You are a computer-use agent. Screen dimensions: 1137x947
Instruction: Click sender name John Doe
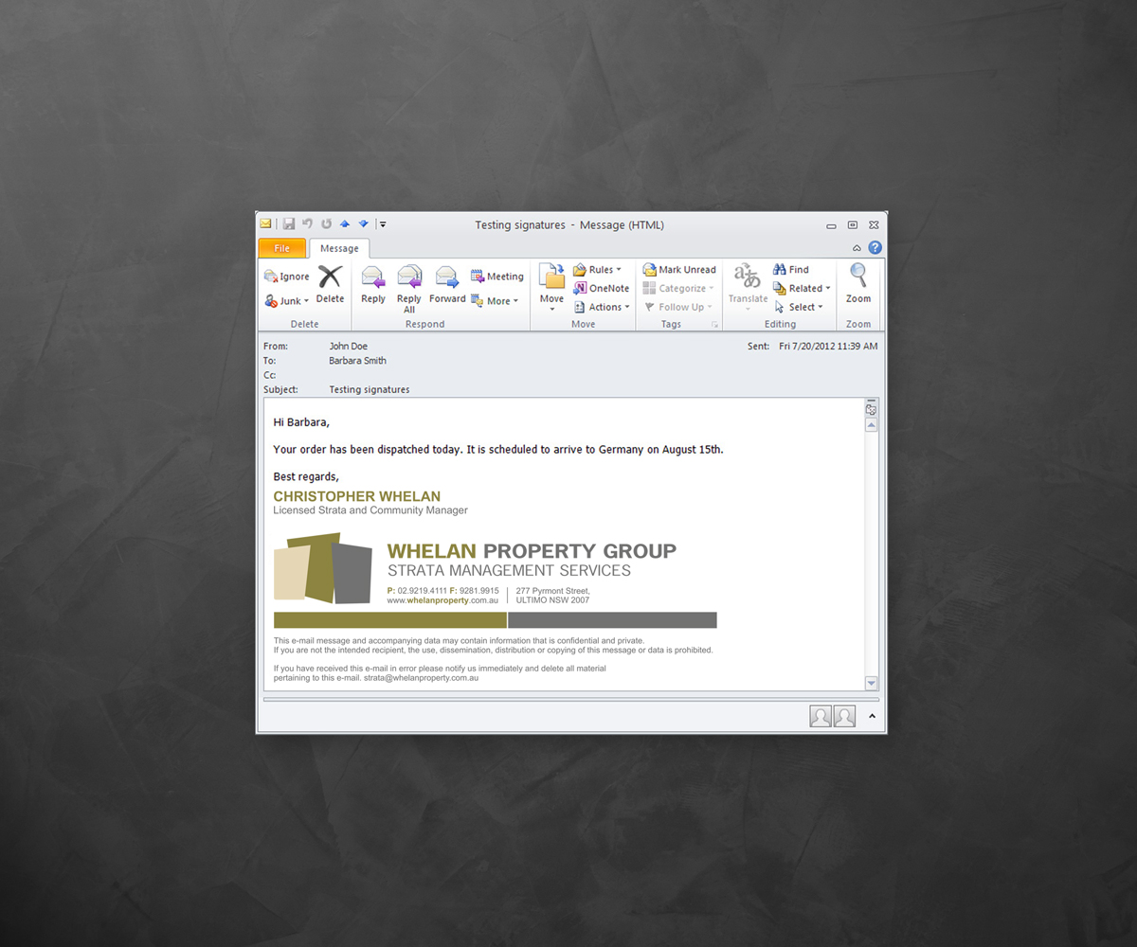pyautogui.click(x=349, y=347)
